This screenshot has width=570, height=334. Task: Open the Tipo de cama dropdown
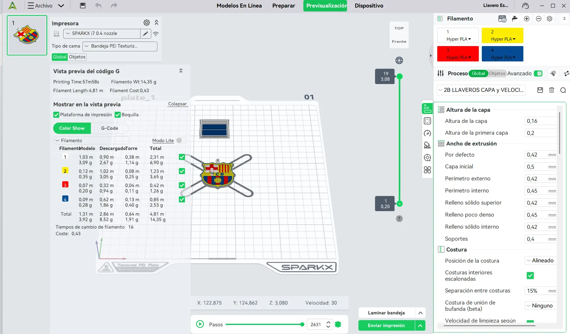(x=120, y=46)
